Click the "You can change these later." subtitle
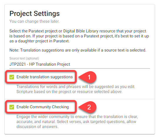159x138 pixels. tap(34, 21)
